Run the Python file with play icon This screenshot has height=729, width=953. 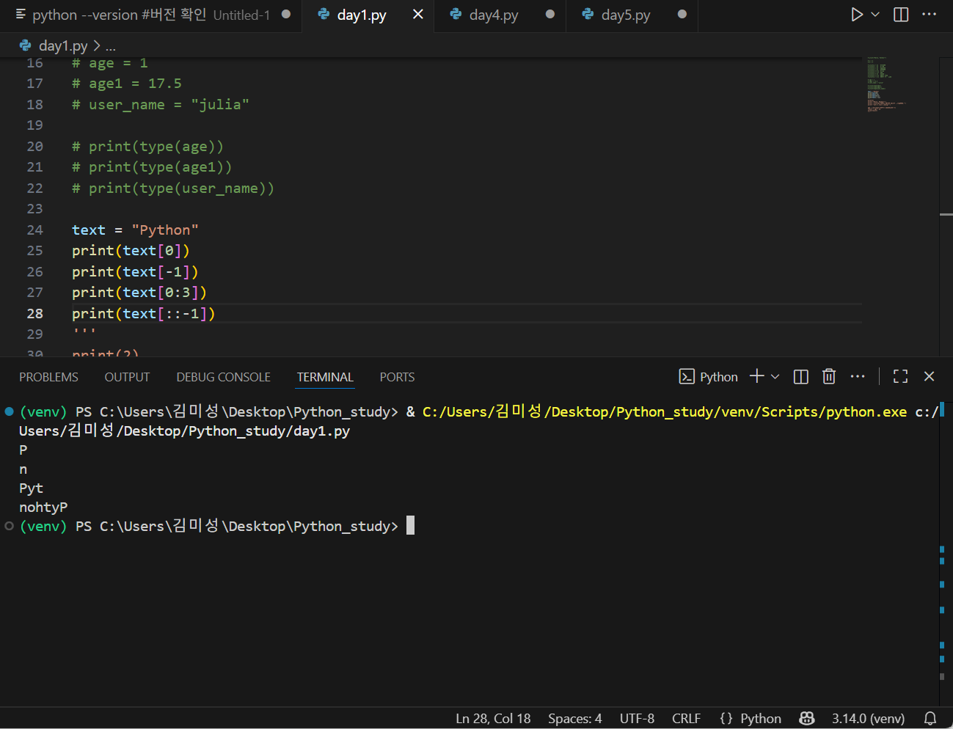(x=856, y=15)
